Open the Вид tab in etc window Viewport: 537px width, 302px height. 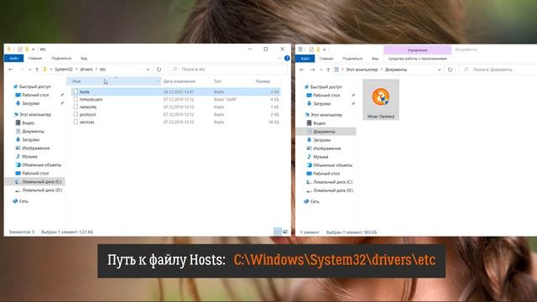point(84,58)
